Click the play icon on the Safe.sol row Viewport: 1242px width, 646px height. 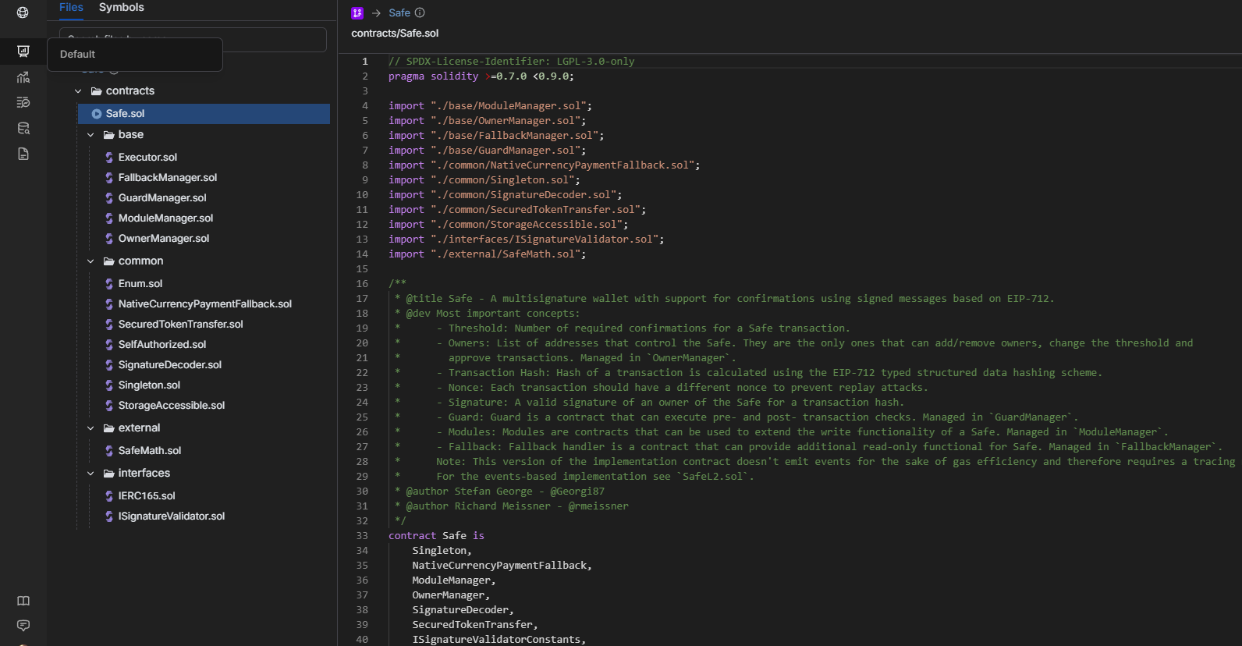pos(97,114)
